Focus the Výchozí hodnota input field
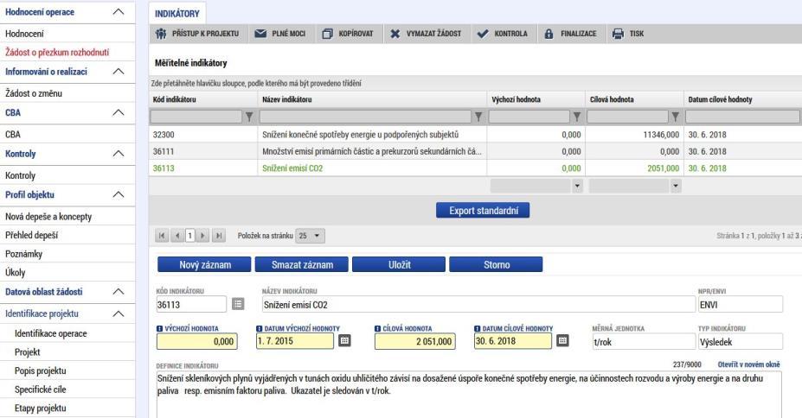Image resolution: width=802 pixels, height=418 pixels. [197, 341]
